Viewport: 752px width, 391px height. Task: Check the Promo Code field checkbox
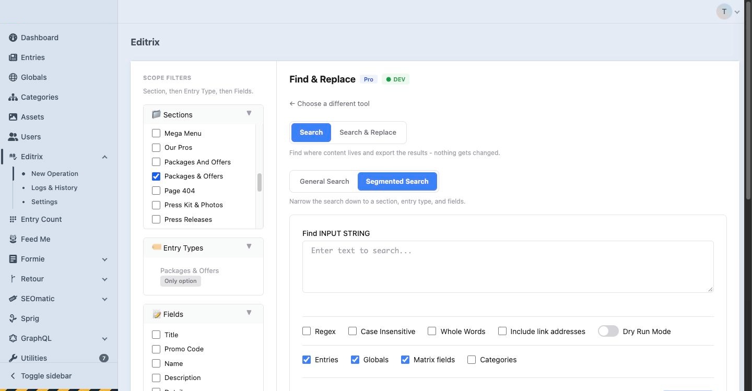tap(156, 349)
